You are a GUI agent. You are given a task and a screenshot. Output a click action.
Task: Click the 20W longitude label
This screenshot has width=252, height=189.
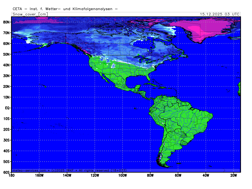(x=233, y=175)
